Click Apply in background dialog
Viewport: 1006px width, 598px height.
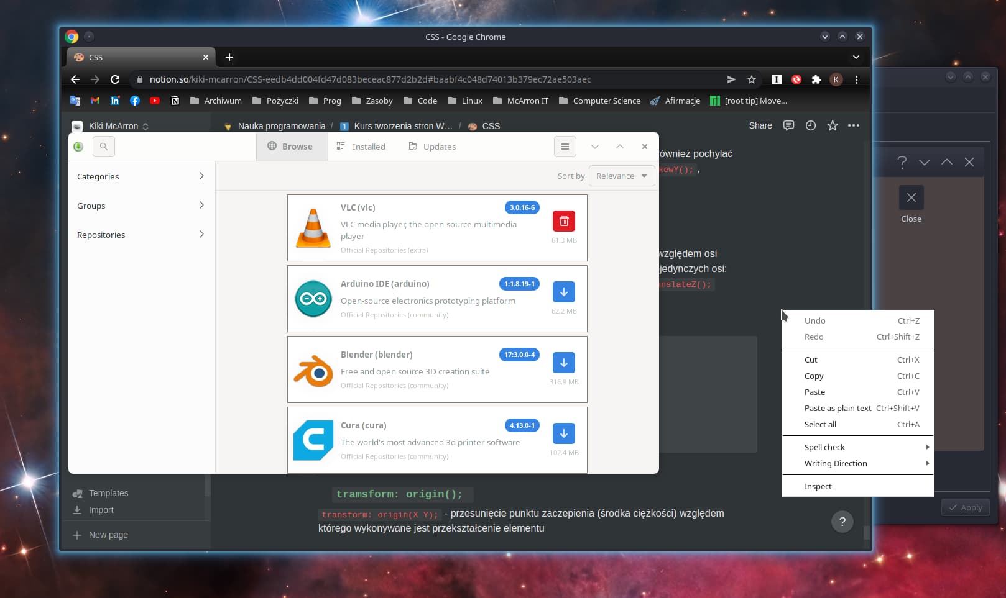click(966, 507)
